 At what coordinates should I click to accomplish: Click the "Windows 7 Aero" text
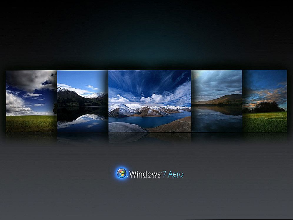click(156, 174)
